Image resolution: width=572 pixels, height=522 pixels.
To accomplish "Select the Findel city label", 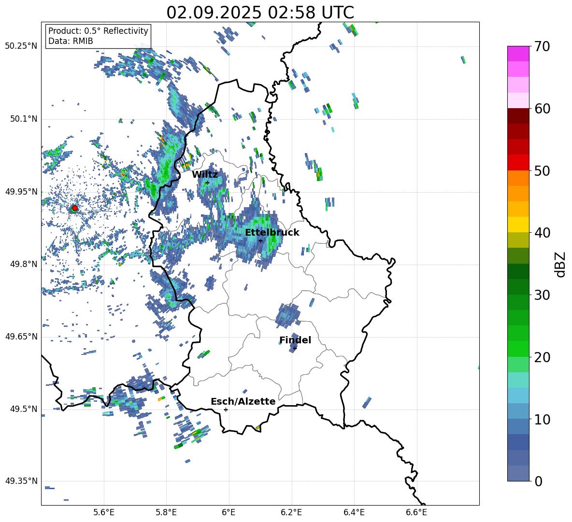I will [295, 340].
